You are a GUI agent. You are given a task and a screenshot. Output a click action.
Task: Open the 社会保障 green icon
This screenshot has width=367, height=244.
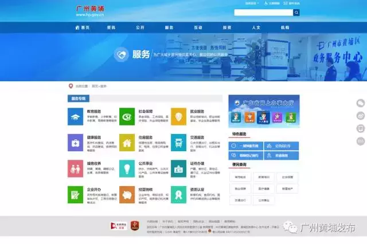tap(127, 116)
